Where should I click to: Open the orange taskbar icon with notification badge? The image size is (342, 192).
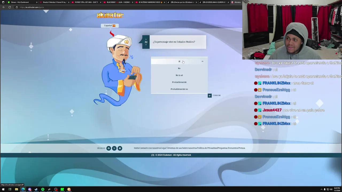pyautogui.click(x=69, y=189)
